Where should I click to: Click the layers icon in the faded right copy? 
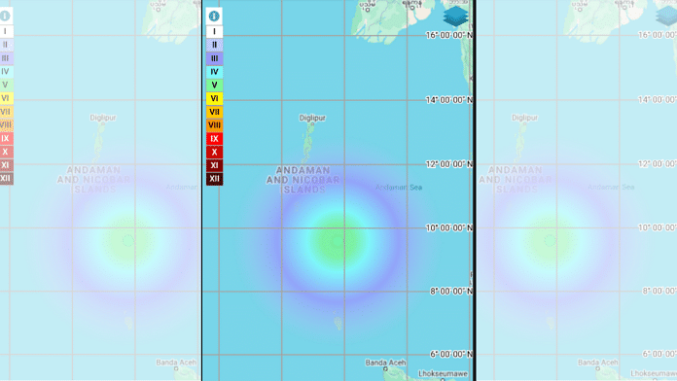coord(666,17)
